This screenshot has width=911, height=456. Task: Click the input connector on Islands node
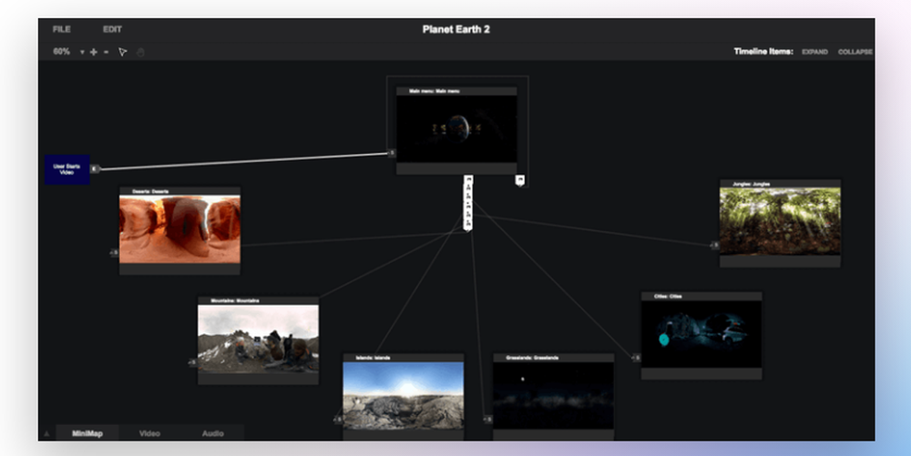(338, 420)
